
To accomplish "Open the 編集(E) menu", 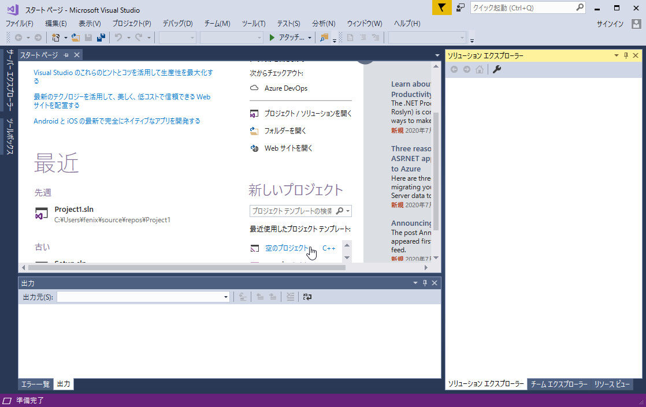I will click(55, 24).
